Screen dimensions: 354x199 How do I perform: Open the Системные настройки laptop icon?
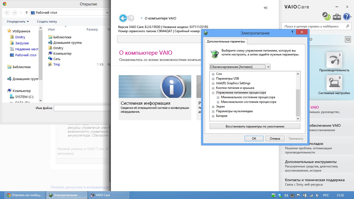(334, 83)
